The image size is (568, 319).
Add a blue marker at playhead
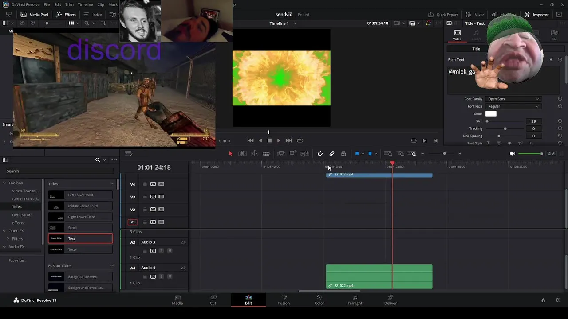pyautogui.click(x=370, y=154)
